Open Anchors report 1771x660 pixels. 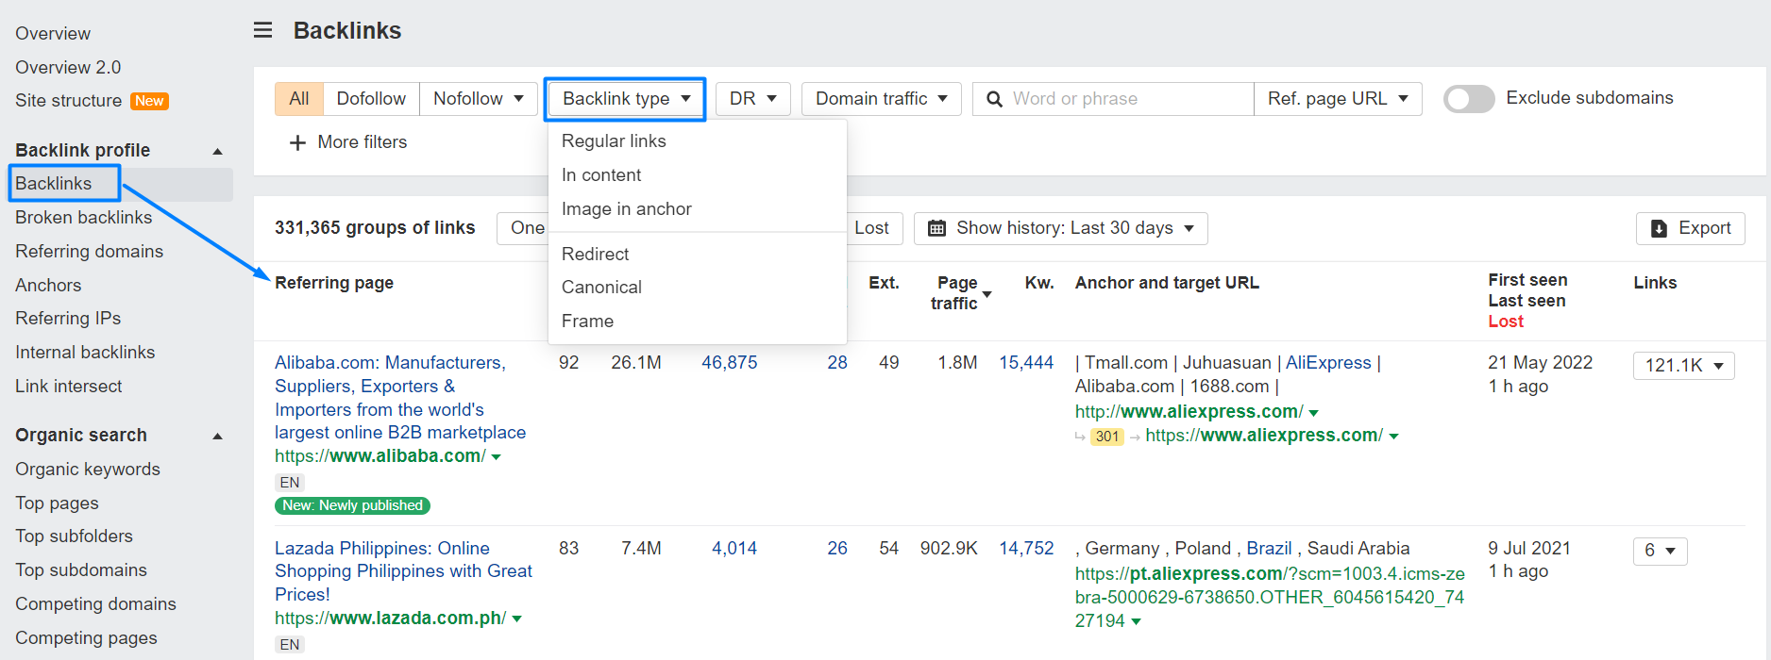pos(48,286)
